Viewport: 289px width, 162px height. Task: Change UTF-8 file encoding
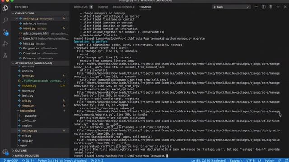coord(250,160)
